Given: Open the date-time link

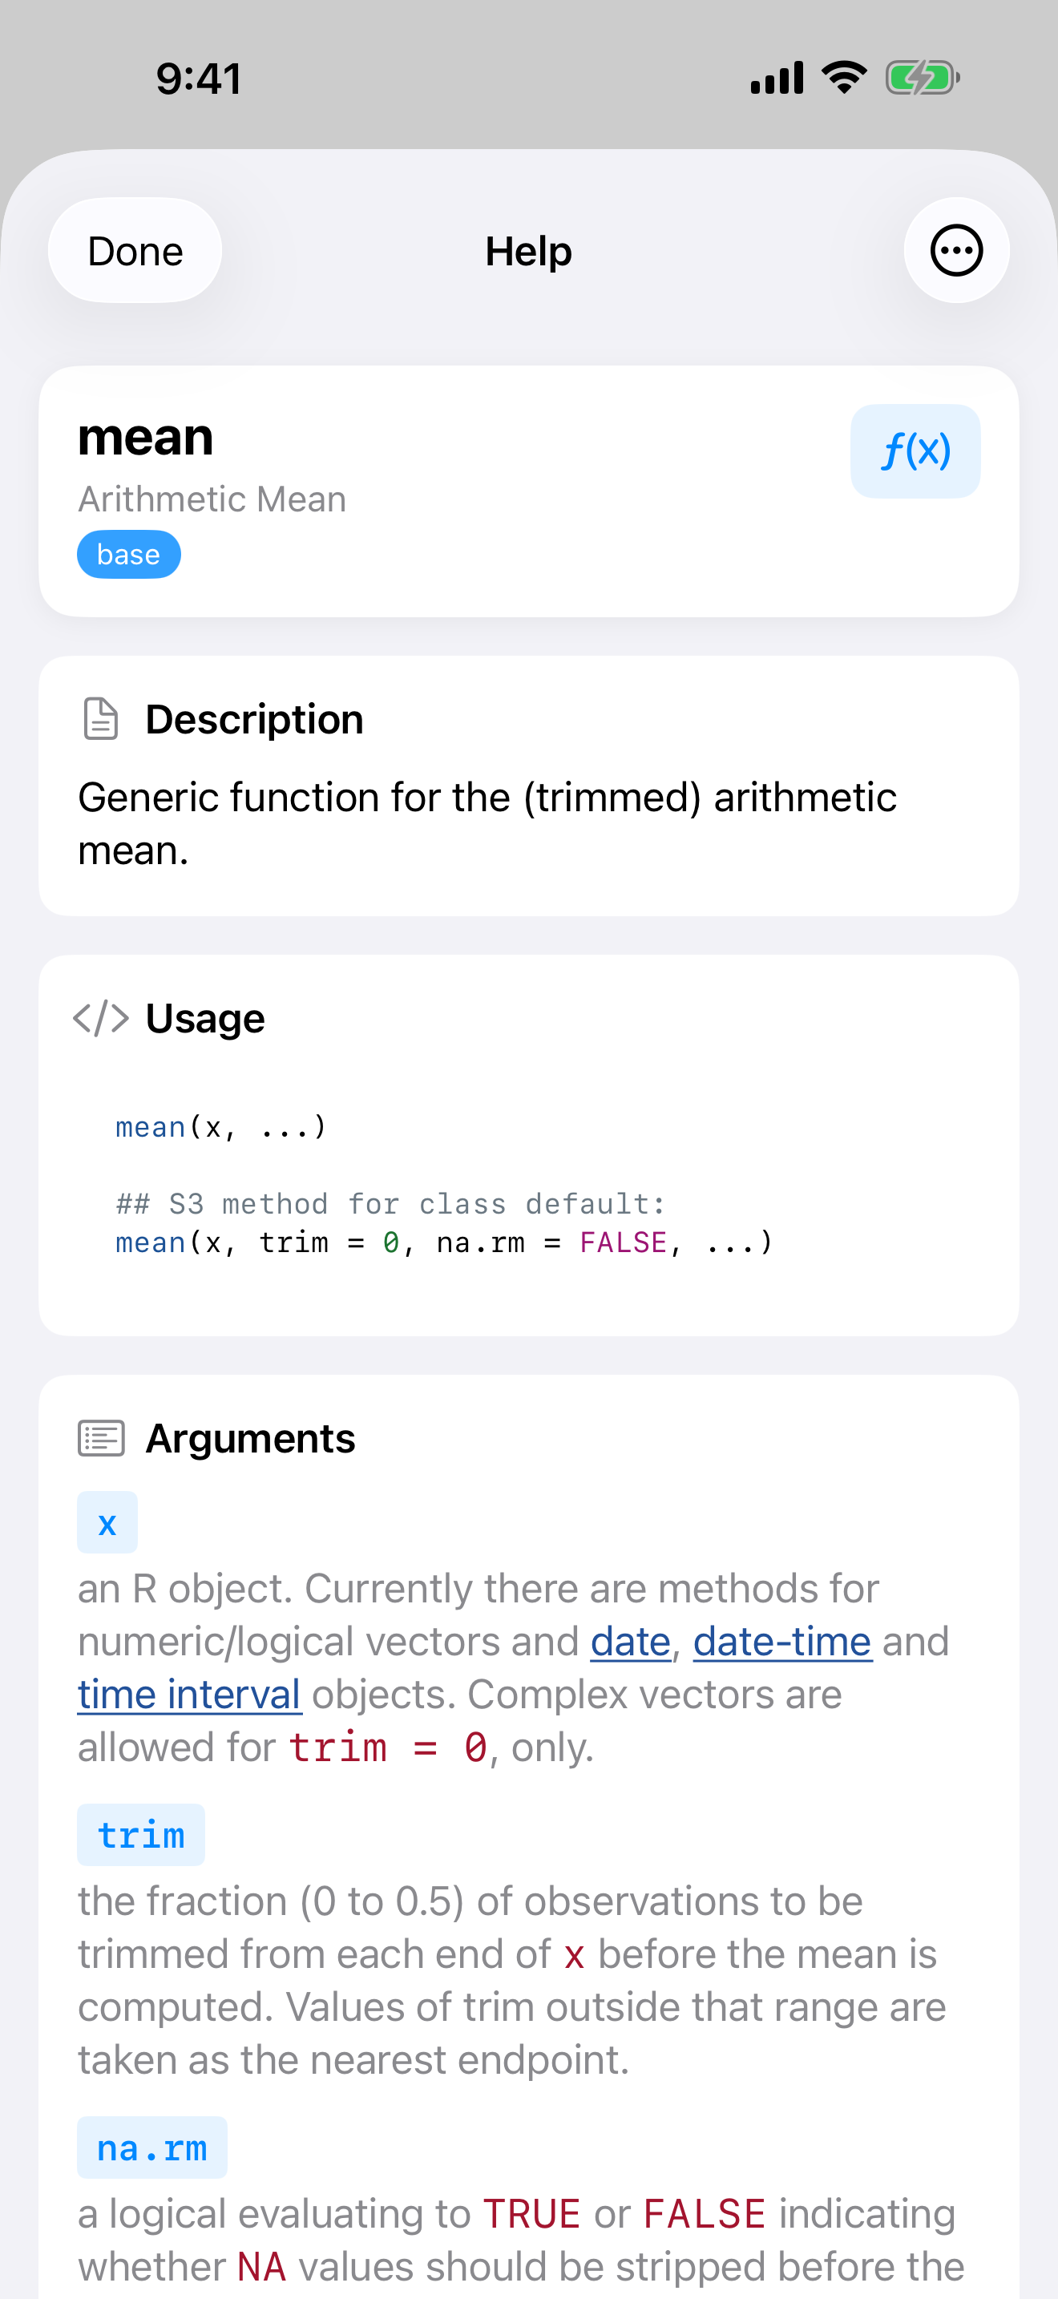Looking at the screenshot, I should 782,1640.
